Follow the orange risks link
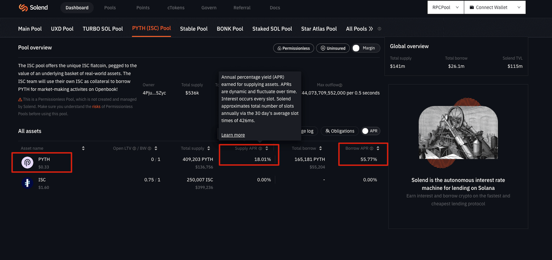The height and width of the screenshot is (260, 552). (x=96, y=106)
